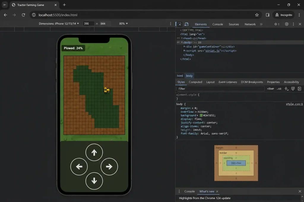Toggle the .cls element classes button
This screenshot has width=304, height=202.
[279, 89]
